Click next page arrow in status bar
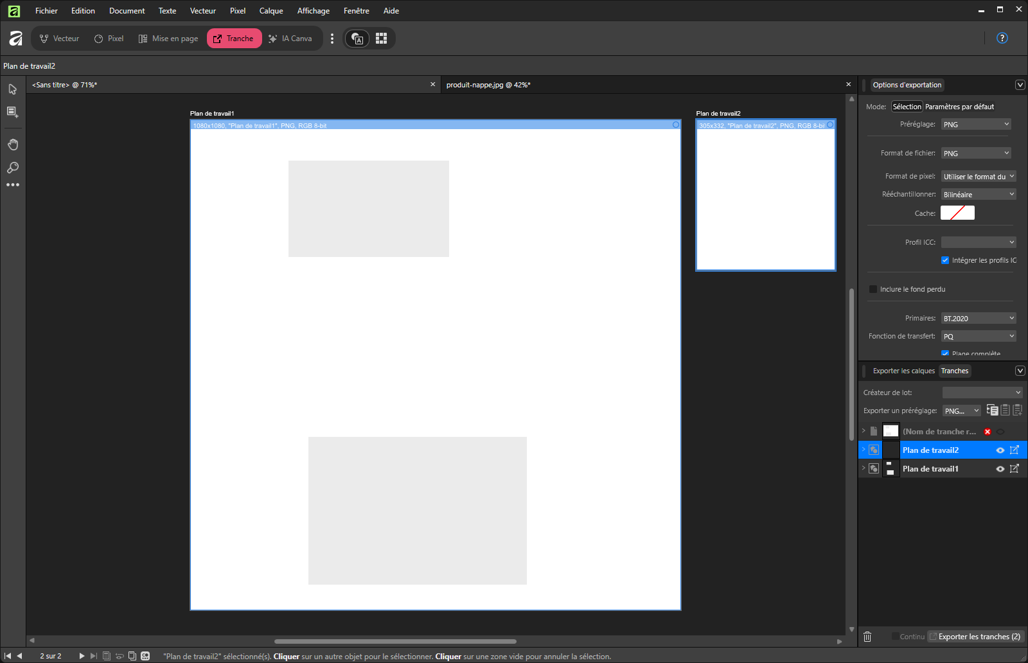 pos(82,656)
